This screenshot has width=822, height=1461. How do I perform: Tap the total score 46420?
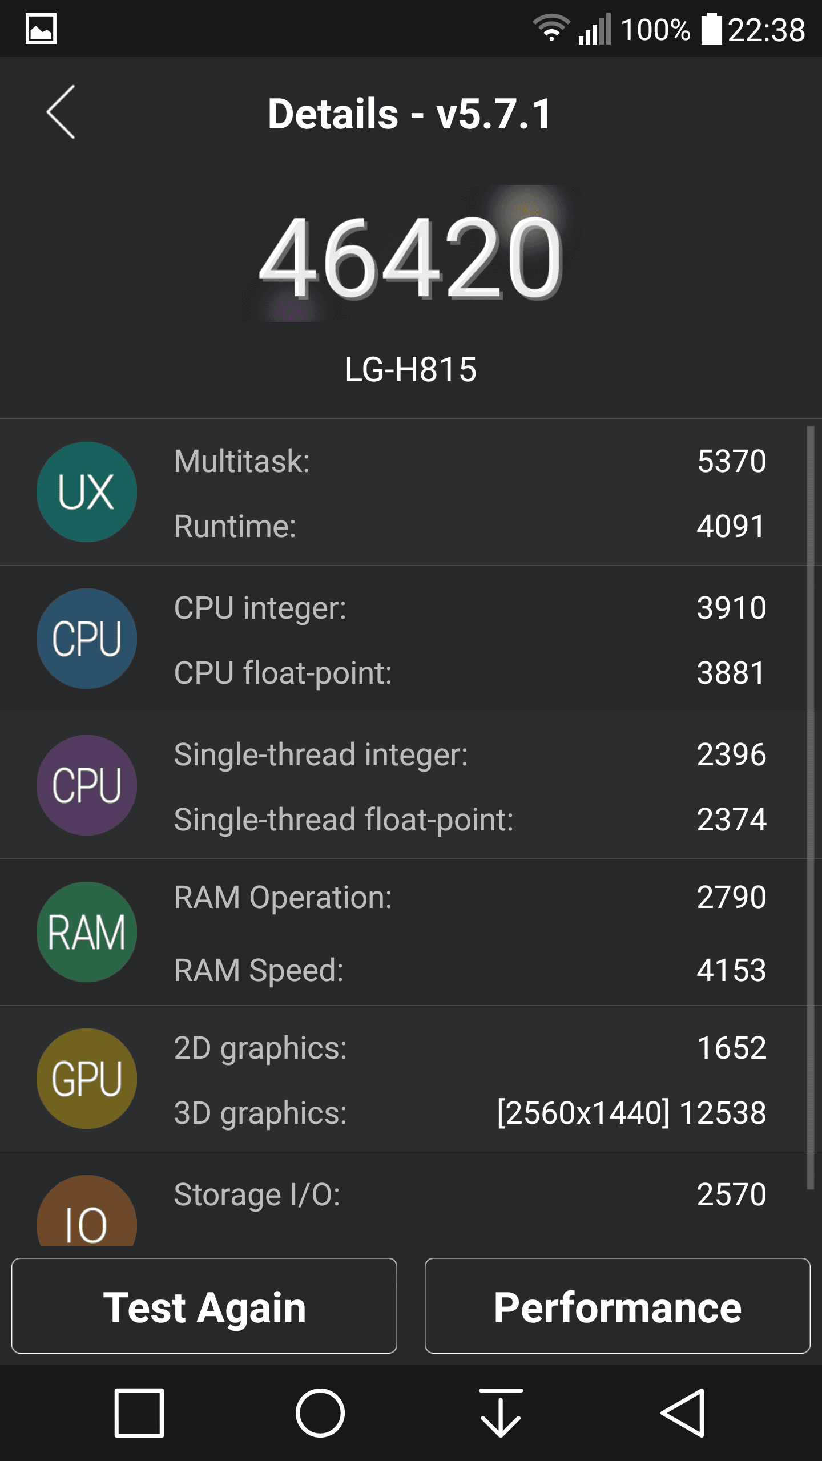click(411, 258)
